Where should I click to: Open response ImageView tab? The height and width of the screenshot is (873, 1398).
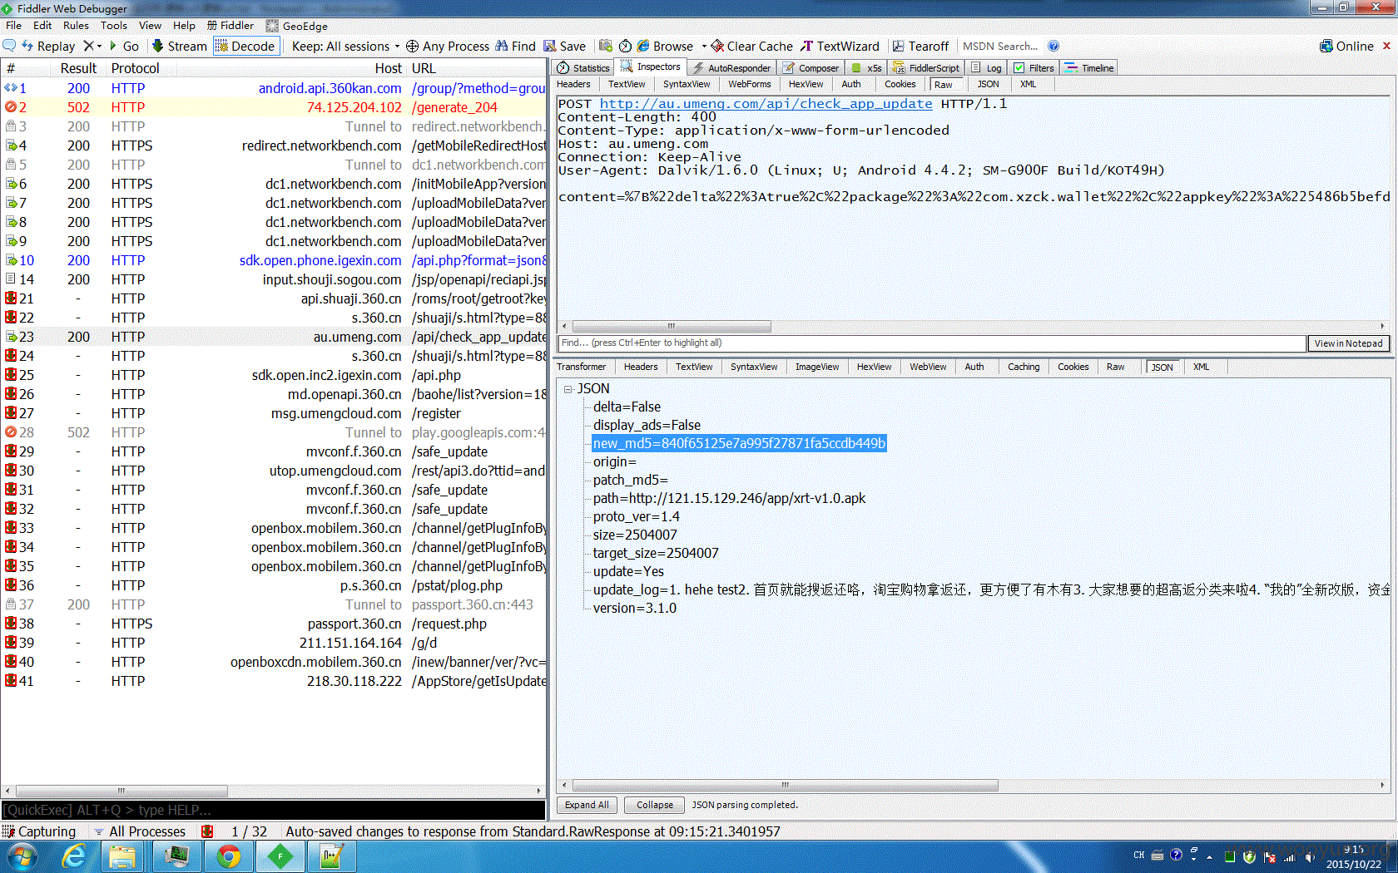click(817, 367)
